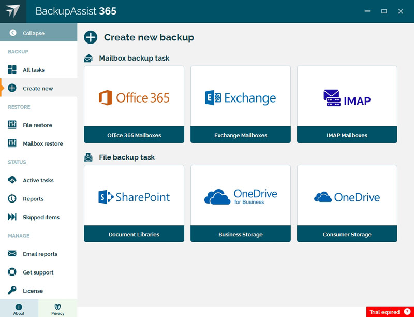The image size is (414, 317).
Task: Open Mailbox restore from the sidebar
Action: (11, 143)
